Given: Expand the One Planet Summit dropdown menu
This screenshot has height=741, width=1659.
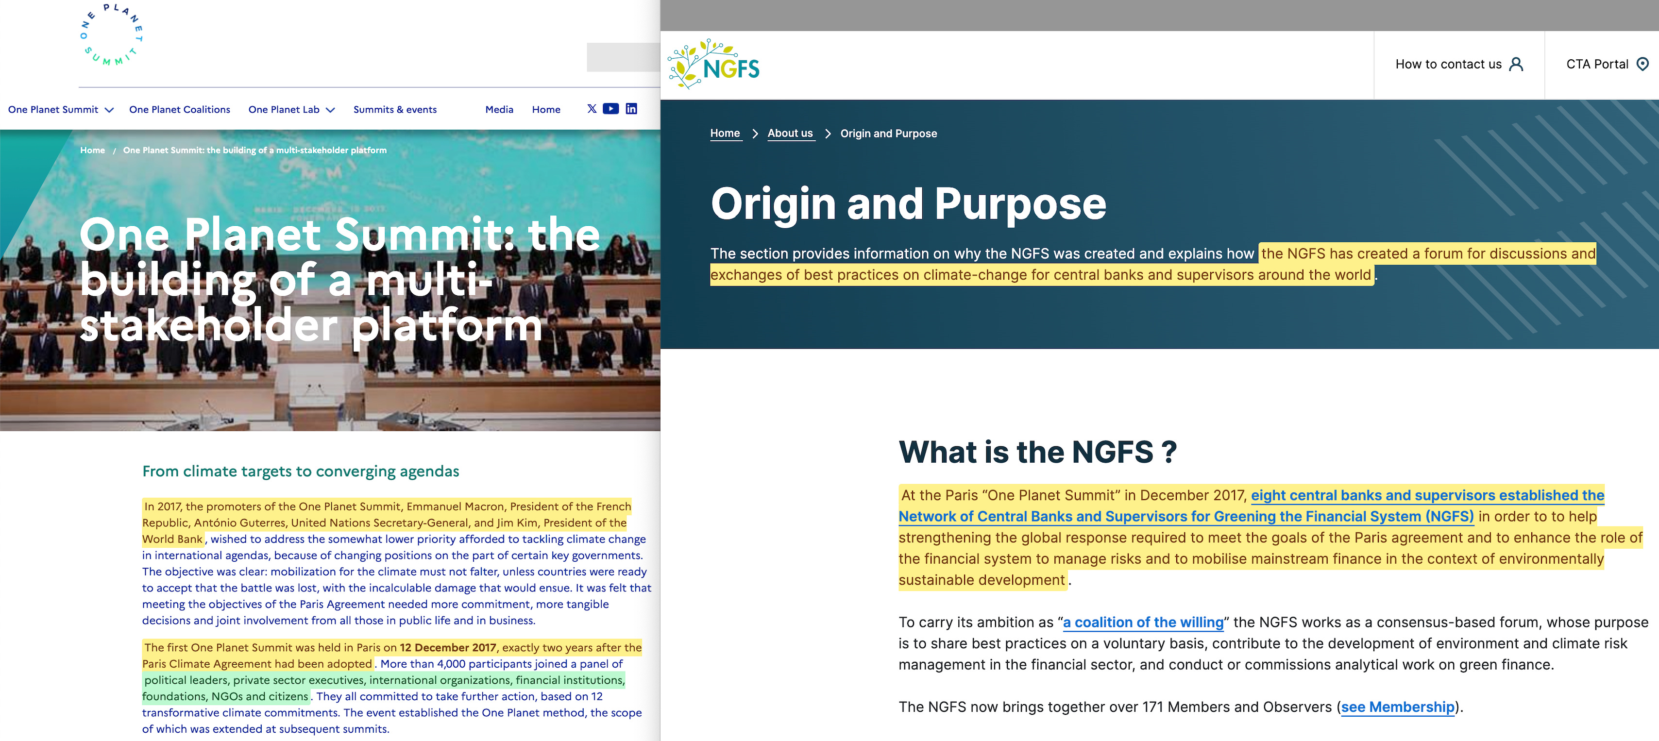Looking at the screenshot, I should pos(109,110).
